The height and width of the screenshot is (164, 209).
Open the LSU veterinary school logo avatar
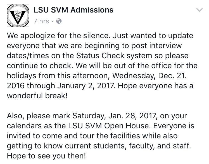click(x=18, y=16)
